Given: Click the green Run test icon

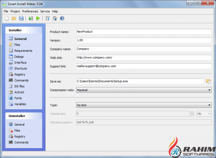Looking at the screenshot, I should coord(38,19).
